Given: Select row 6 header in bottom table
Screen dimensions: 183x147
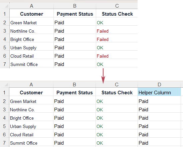Looking at the screenshot, I should pos(4,135).
